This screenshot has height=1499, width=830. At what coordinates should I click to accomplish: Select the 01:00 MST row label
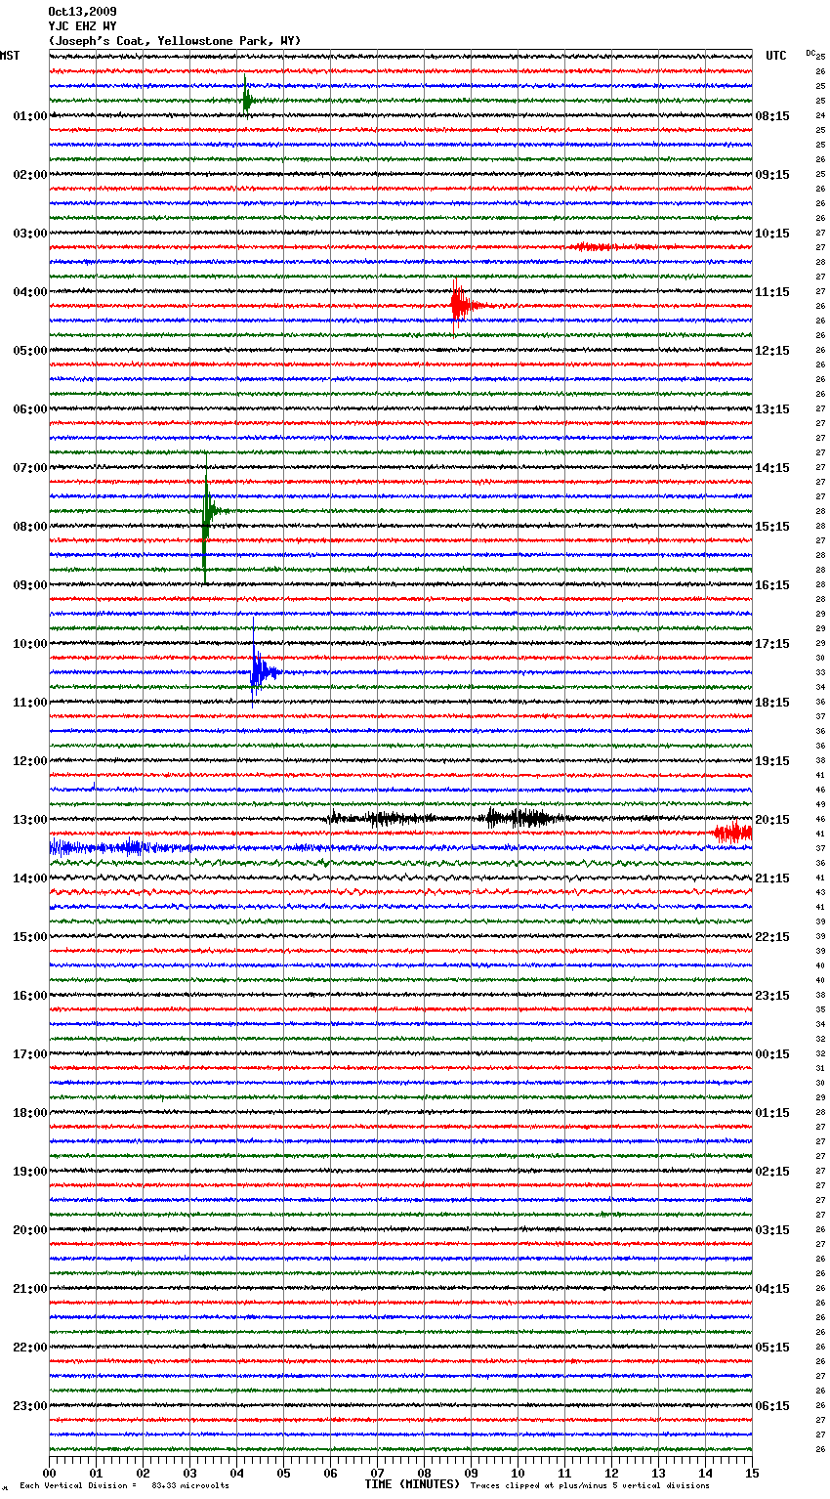(30, 116)
